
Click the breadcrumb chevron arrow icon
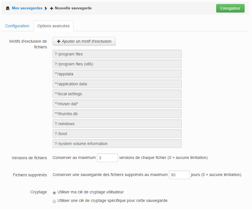click(x=46, y=8)
